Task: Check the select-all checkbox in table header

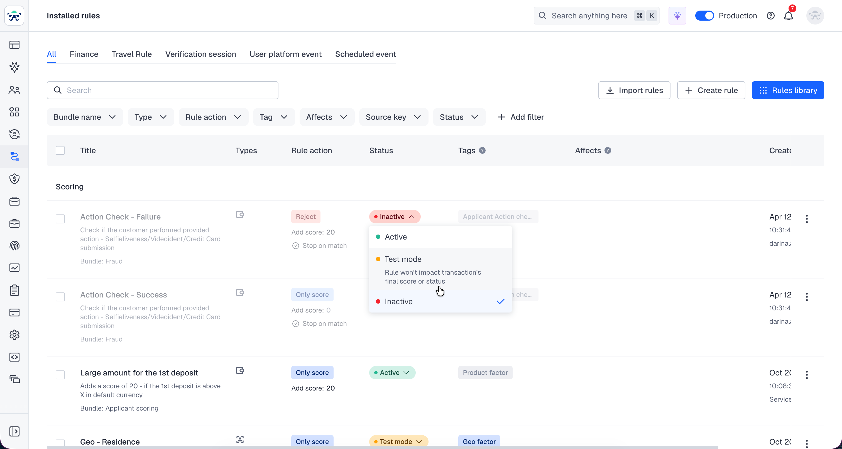Action: 60,150
